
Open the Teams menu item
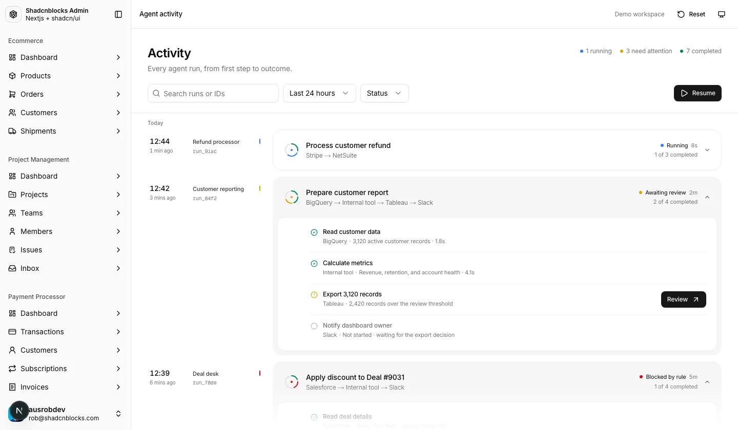(x=65, y=213)
